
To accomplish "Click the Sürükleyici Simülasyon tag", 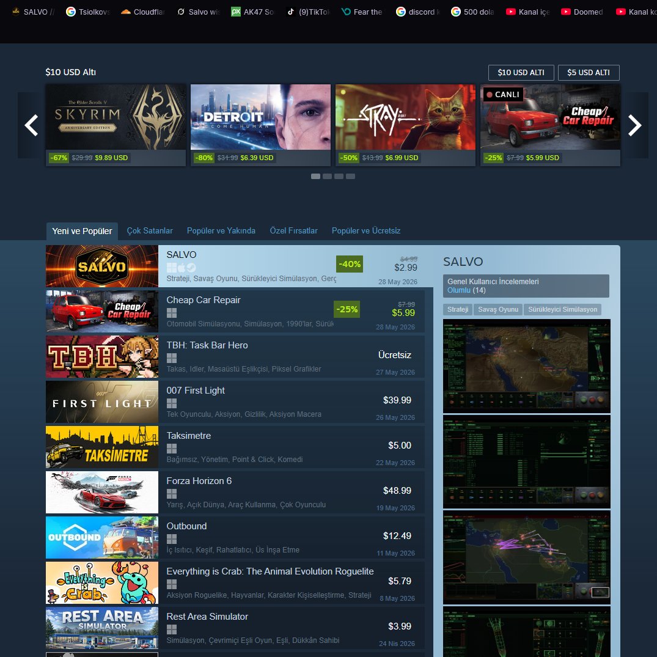I will [x=562, y=309].
